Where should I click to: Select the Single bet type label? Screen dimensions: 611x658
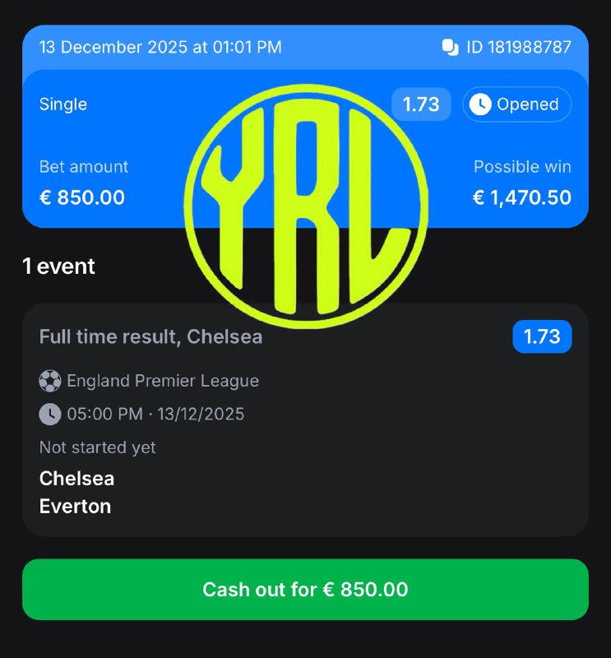coord(63,104)
